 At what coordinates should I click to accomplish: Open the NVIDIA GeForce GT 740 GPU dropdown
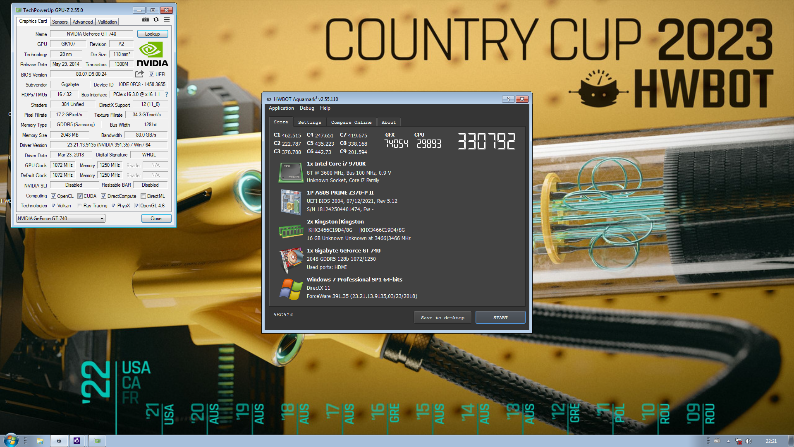coord(60,219)
